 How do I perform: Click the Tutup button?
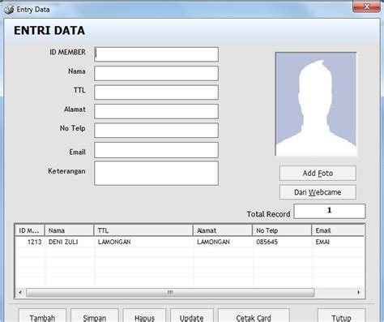341,316
